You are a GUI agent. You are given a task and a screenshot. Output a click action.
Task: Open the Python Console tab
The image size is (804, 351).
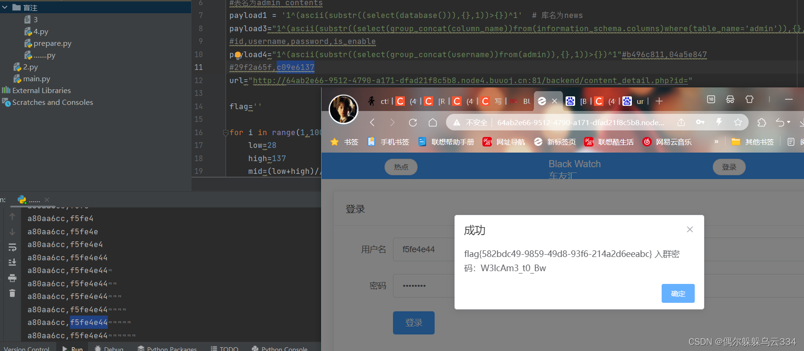(x=280, y=349)
